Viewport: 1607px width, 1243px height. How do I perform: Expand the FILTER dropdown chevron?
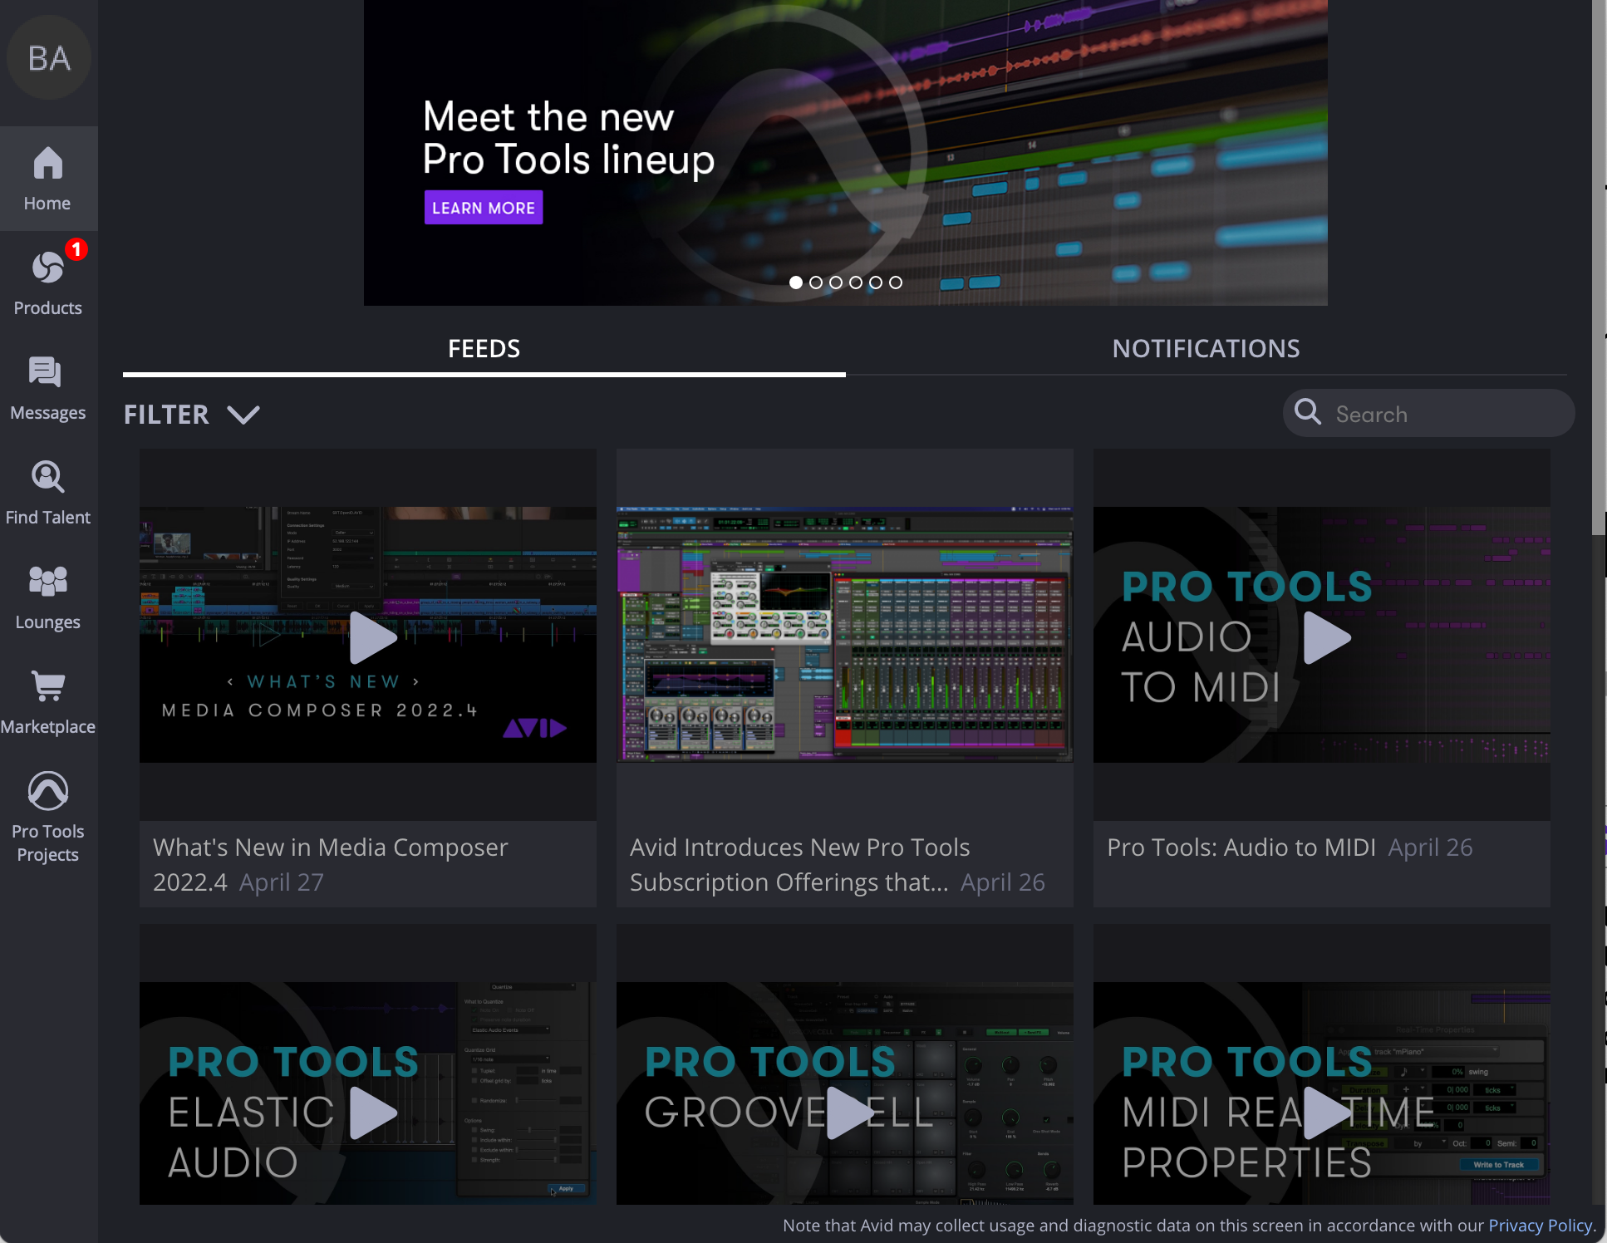[x=243, y=415]
